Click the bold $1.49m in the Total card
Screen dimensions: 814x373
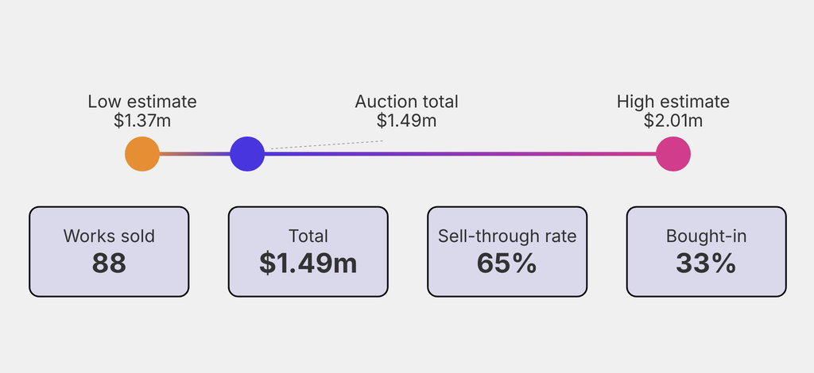pos(308,263)
